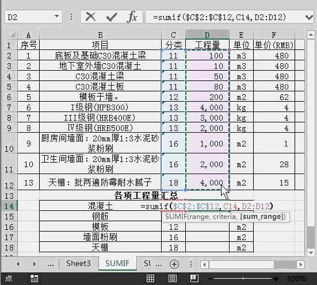Select the 钢筋 summary cell
The image size is (317, 285).
[100, 216]
